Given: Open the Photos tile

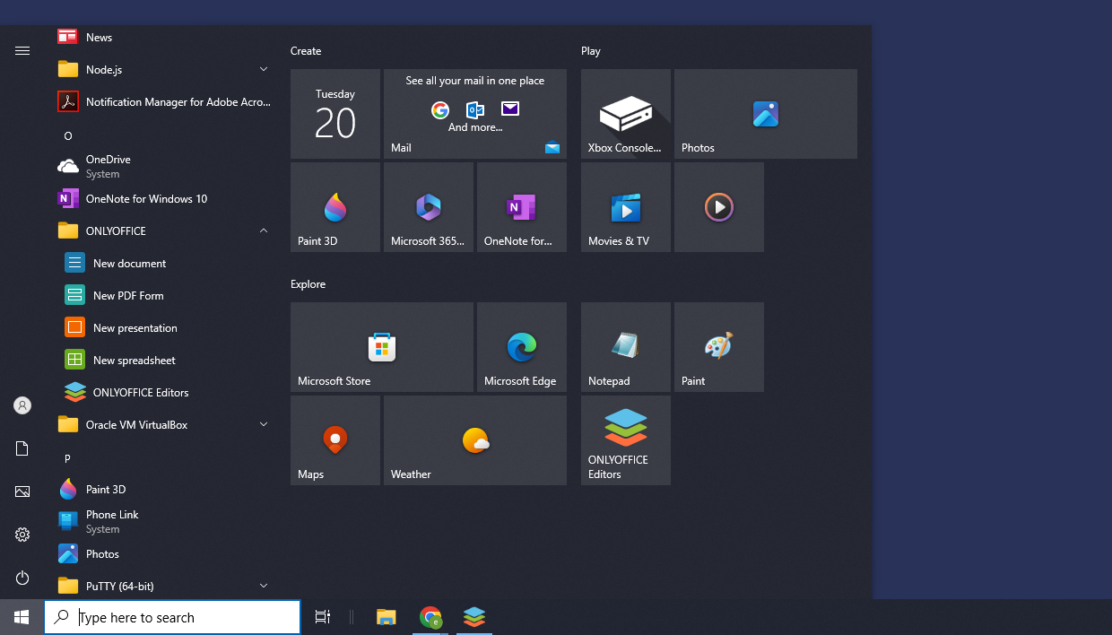Looking at the screenshot, I should click(766, 114).
